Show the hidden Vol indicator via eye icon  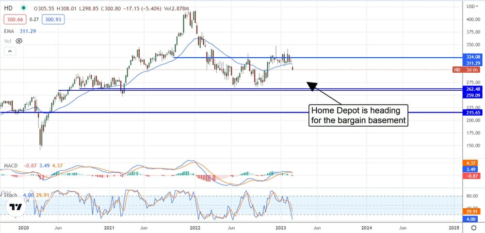[x=19, y=41]
